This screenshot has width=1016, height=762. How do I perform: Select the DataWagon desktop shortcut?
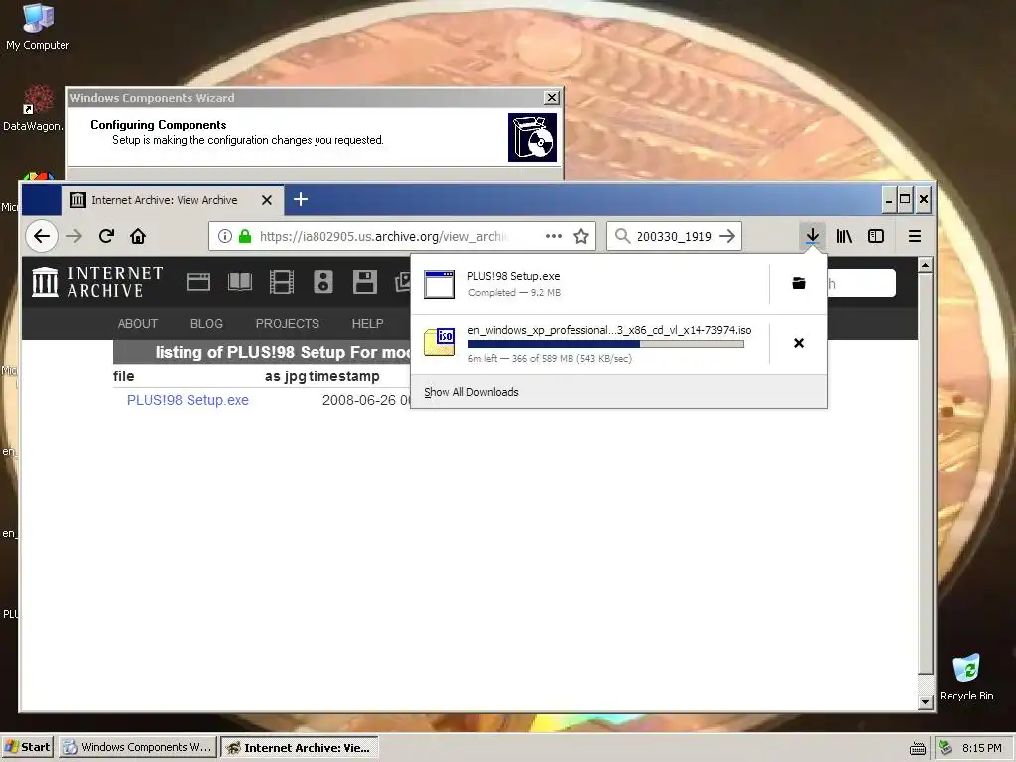(33, 109)
